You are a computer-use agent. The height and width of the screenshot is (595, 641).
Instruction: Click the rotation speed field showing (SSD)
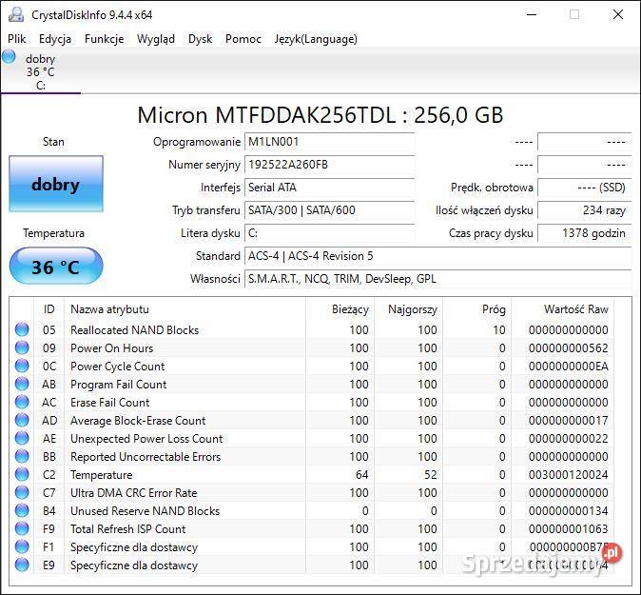click(585, 188)
